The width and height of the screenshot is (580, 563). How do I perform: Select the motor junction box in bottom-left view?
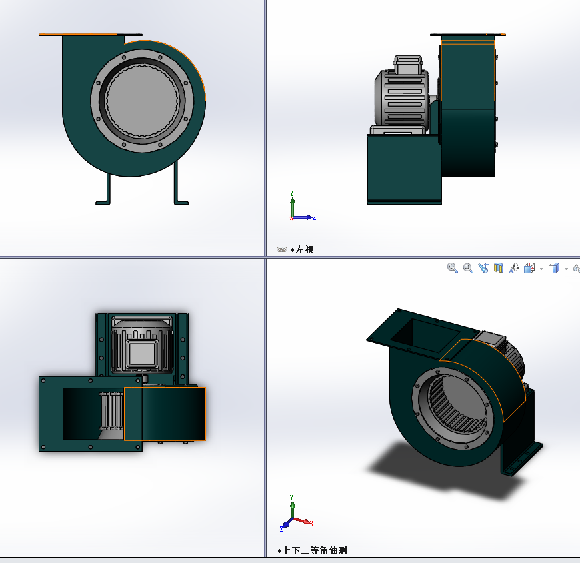tap(142, 353)
